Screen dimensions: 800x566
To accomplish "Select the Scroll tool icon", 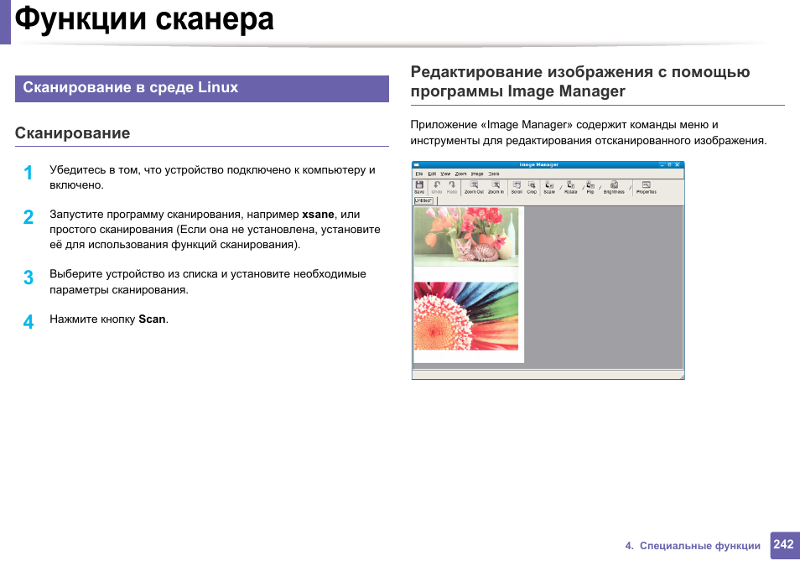I will pyautogui.click(x=517, y=187).
